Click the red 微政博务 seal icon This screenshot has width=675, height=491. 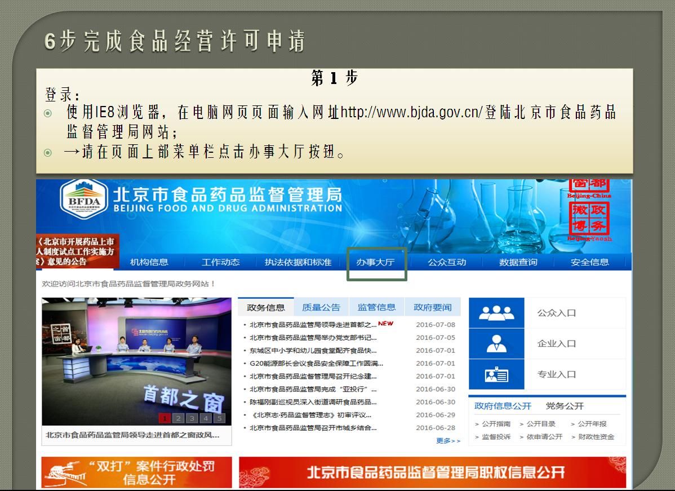(589, 218)
